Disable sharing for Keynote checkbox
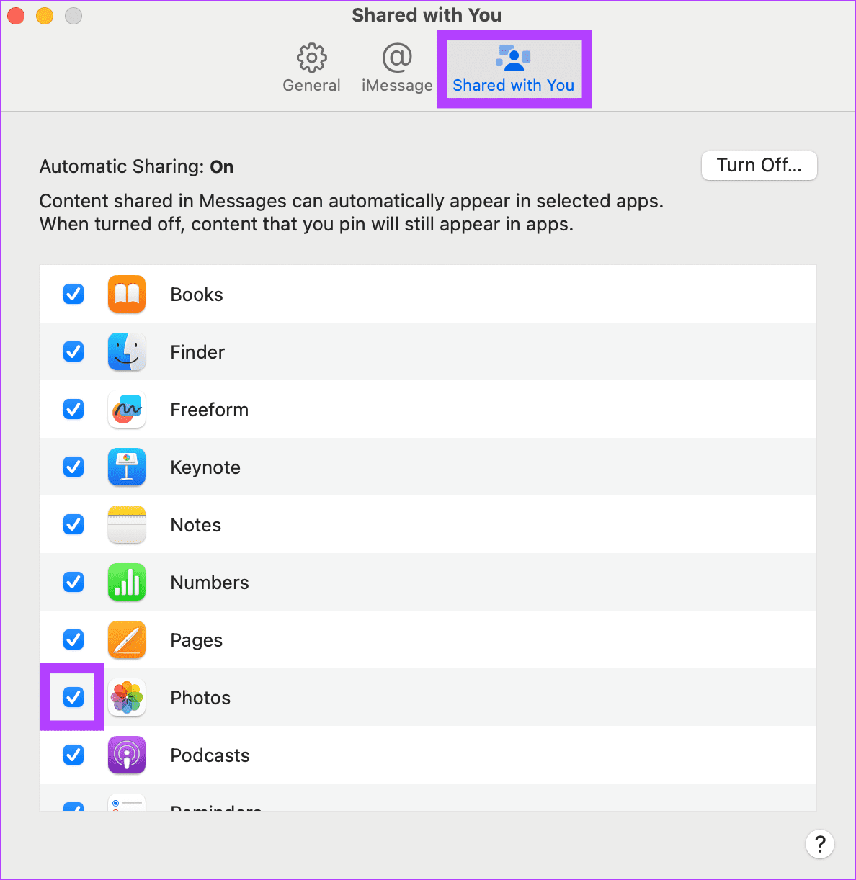856x880 pixels. tap(73, 467)
